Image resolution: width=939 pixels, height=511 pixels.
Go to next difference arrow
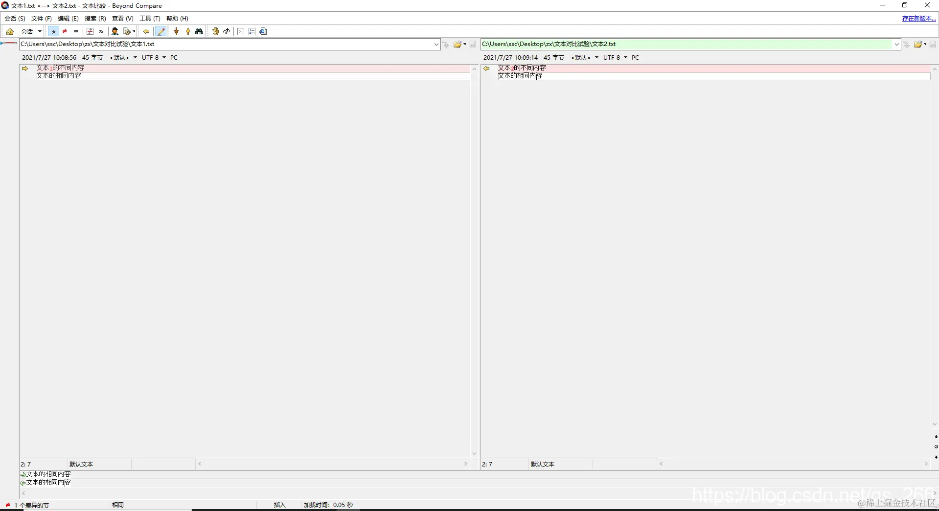point(177,31)
